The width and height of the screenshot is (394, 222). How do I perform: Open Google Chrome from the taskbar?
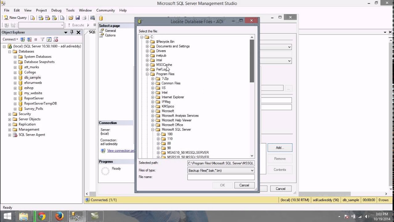point(42,216)
